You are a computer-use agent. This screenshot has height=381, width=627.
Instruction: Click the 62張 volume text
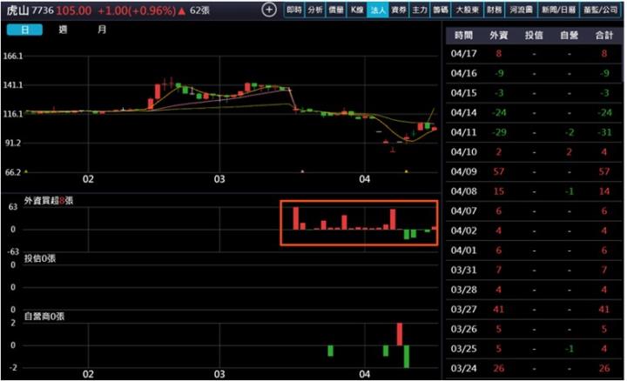click(199, 10)
